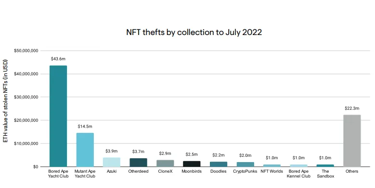Click the $50,000,000 axis label
This screenshot has height=188, width=375.
pyautogui.click(x=26, y=51)
